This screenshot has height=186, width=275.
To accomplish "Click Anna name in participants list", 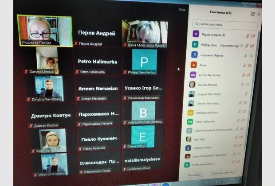I will pyautogui.click(x=203, y=65).
